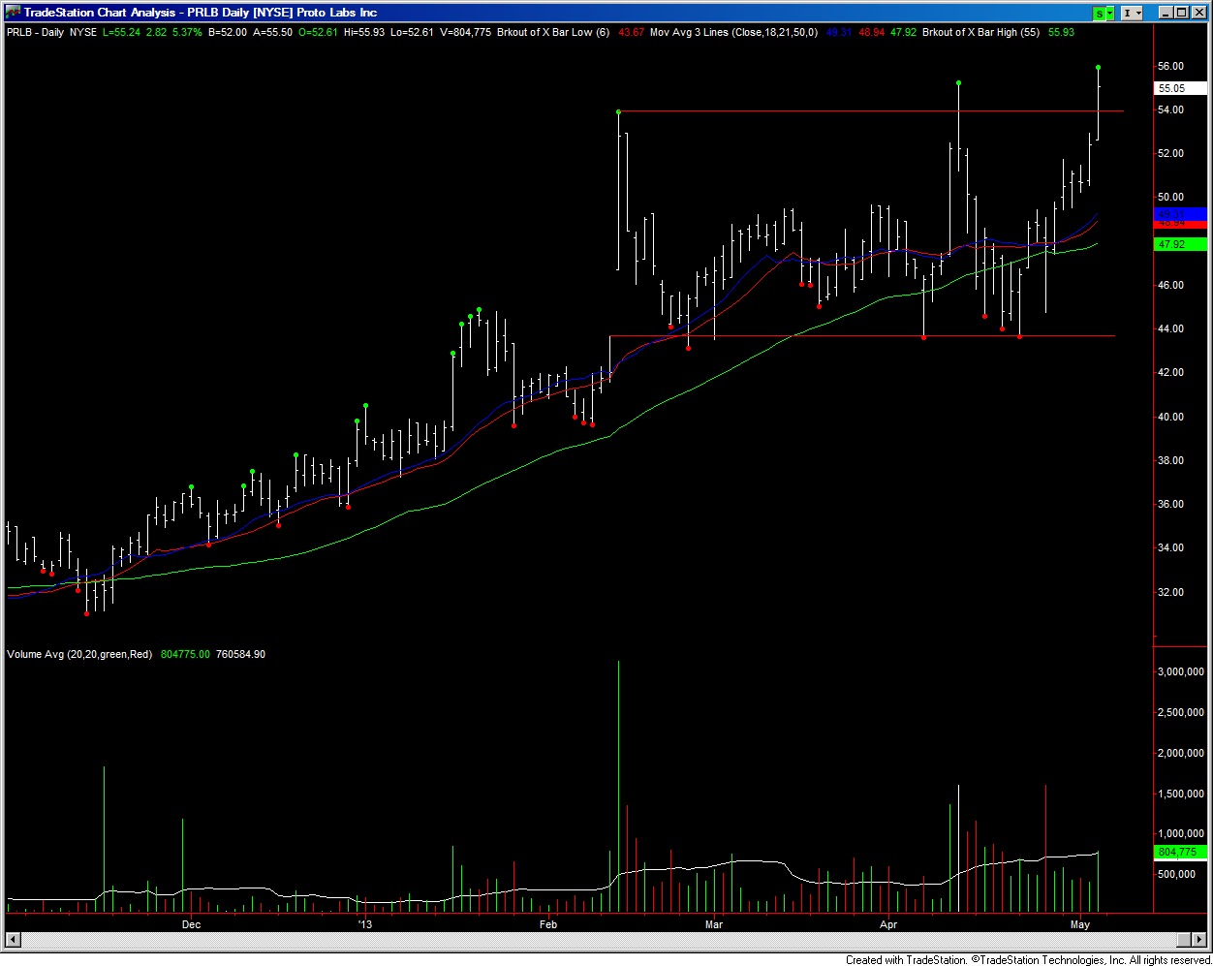The image size is (1213, 966).
Task: Click the 760584.90 volume average value
Action: (240, 654)
